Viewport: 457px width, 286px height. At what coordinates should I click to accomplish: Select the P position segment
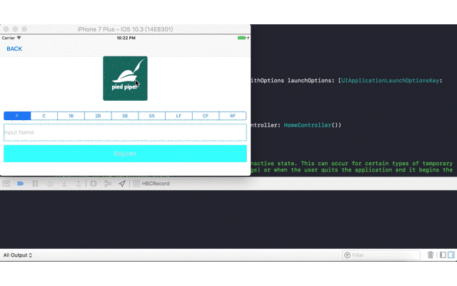[17, 115]
